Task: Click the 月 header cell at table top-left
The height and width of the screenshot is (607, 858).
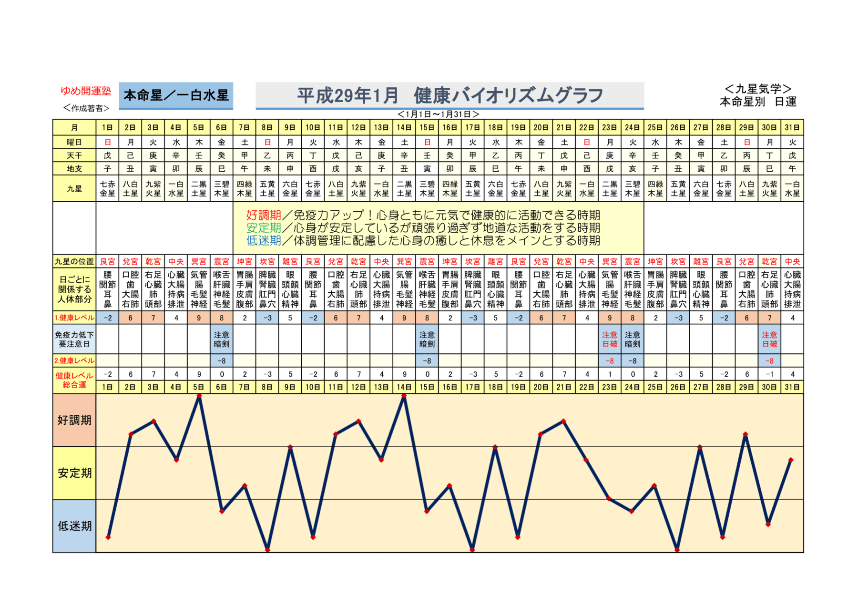Action: click(x=74, y=128)
